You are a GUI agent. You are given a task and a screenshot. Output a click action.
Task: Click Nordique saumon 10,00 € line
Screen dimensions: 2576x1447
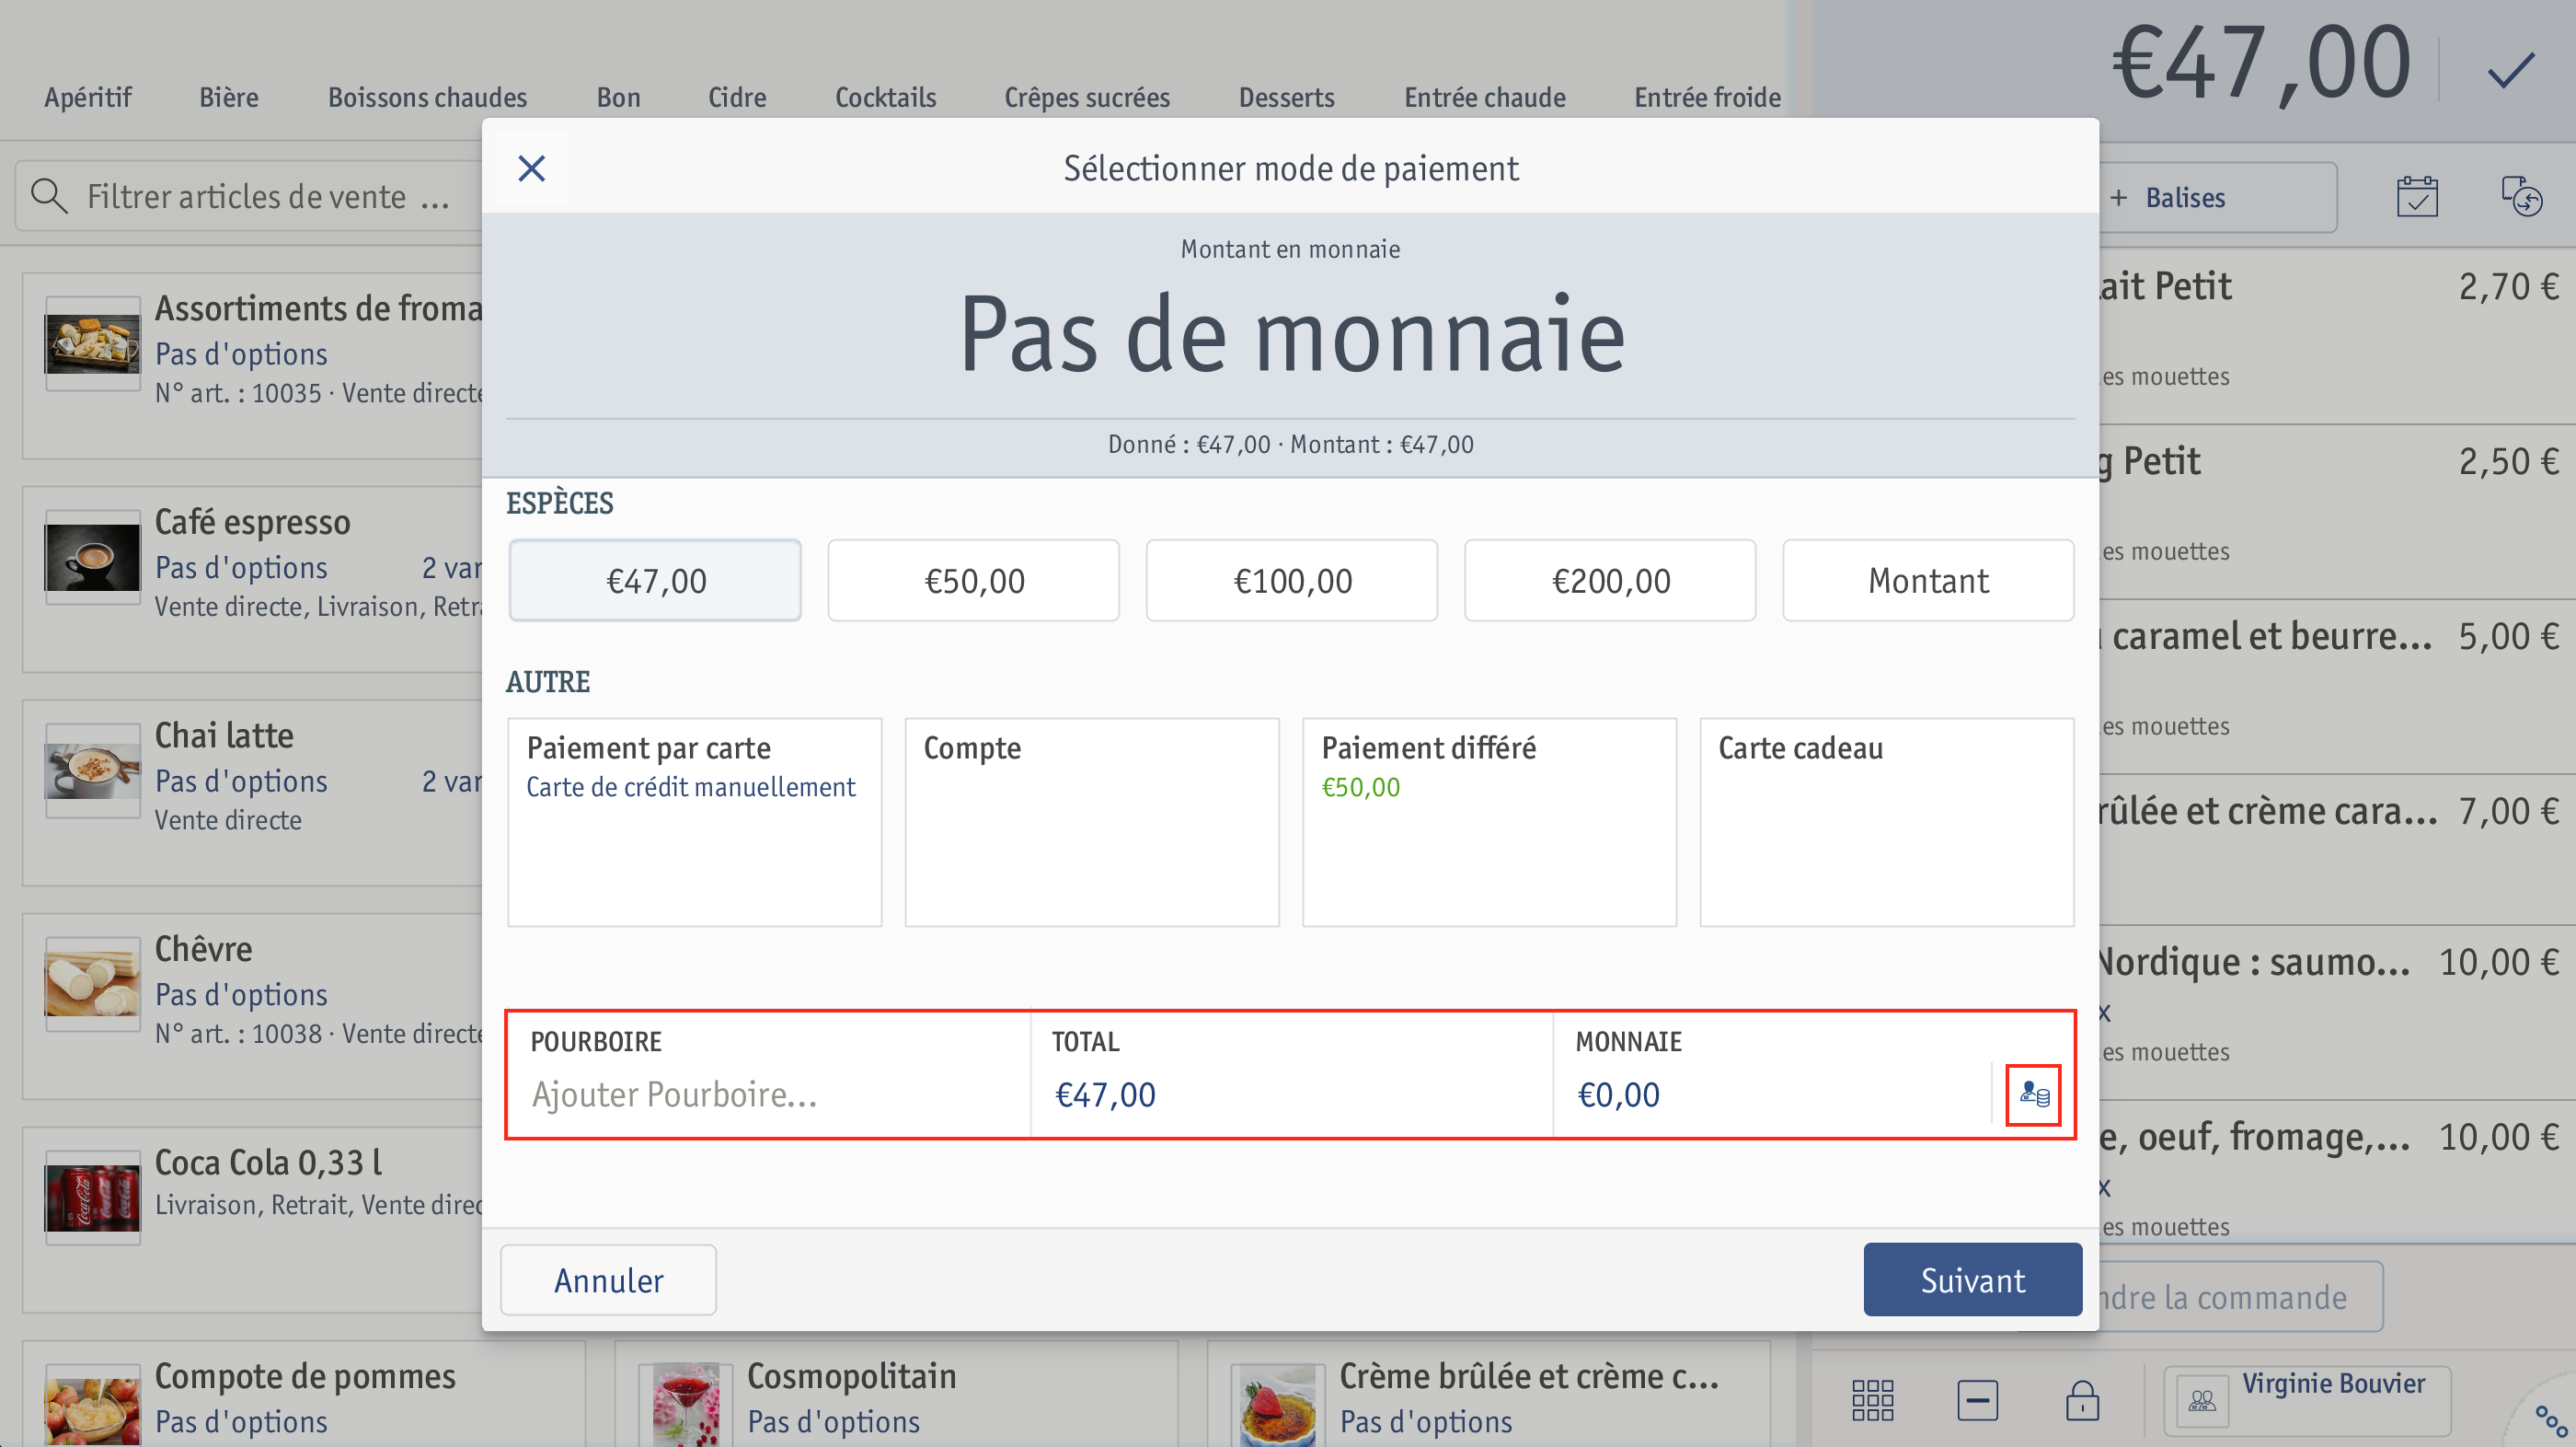point(2337,1011)
